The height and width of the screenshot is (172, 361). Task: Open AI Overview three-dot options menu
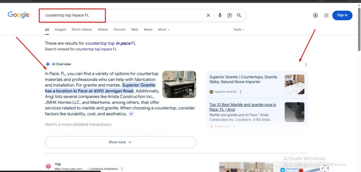pyautogui.click(x=306, y=65)
